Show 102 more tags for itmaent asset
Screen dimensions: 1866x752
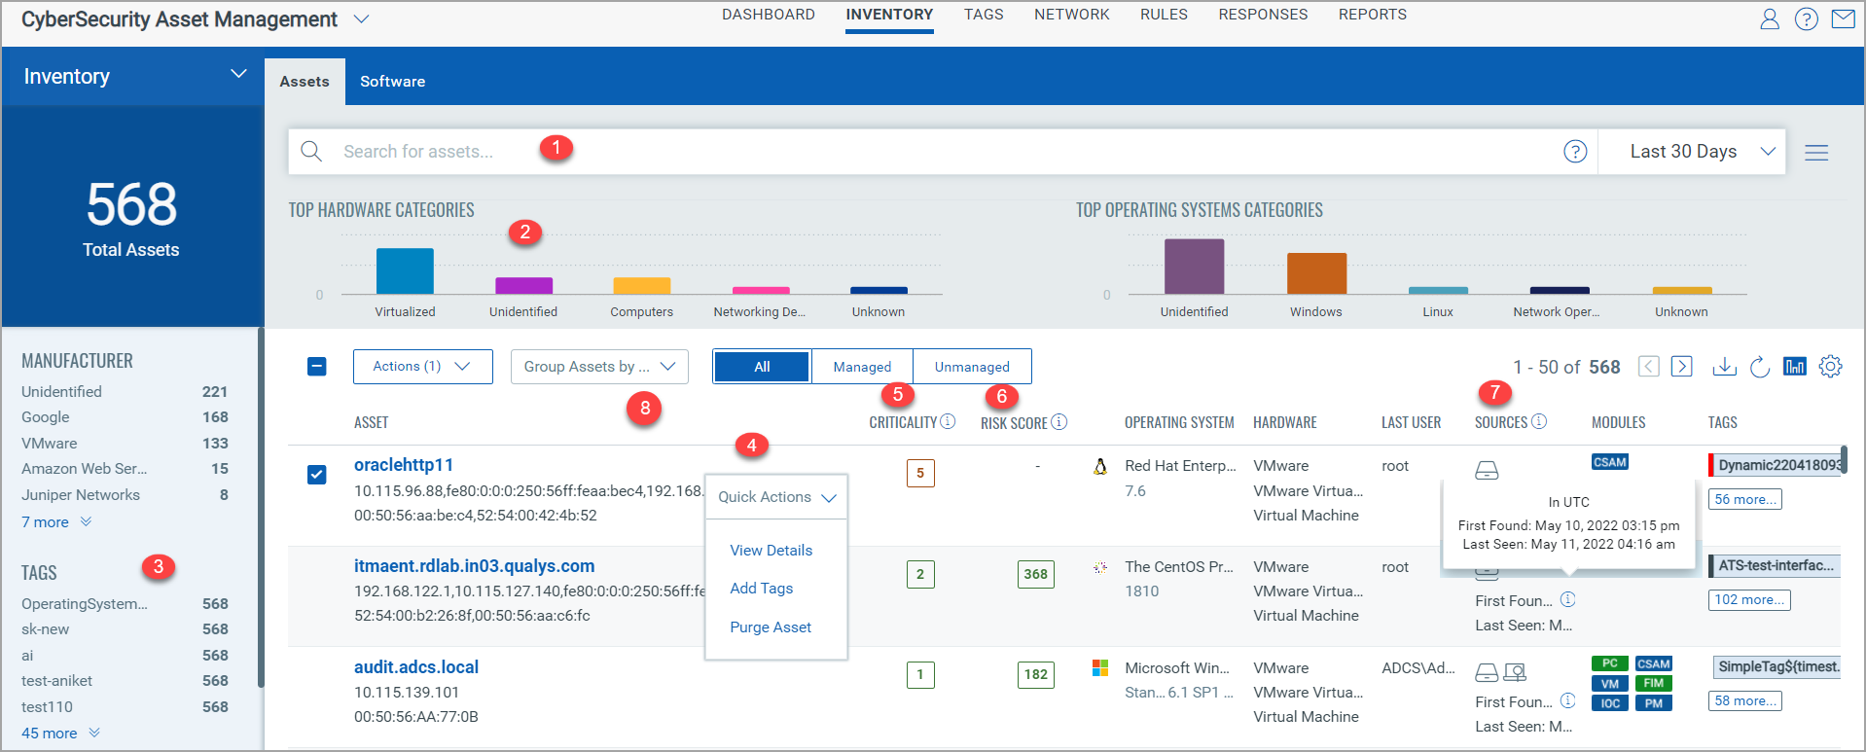click(x=1749, y=599)
